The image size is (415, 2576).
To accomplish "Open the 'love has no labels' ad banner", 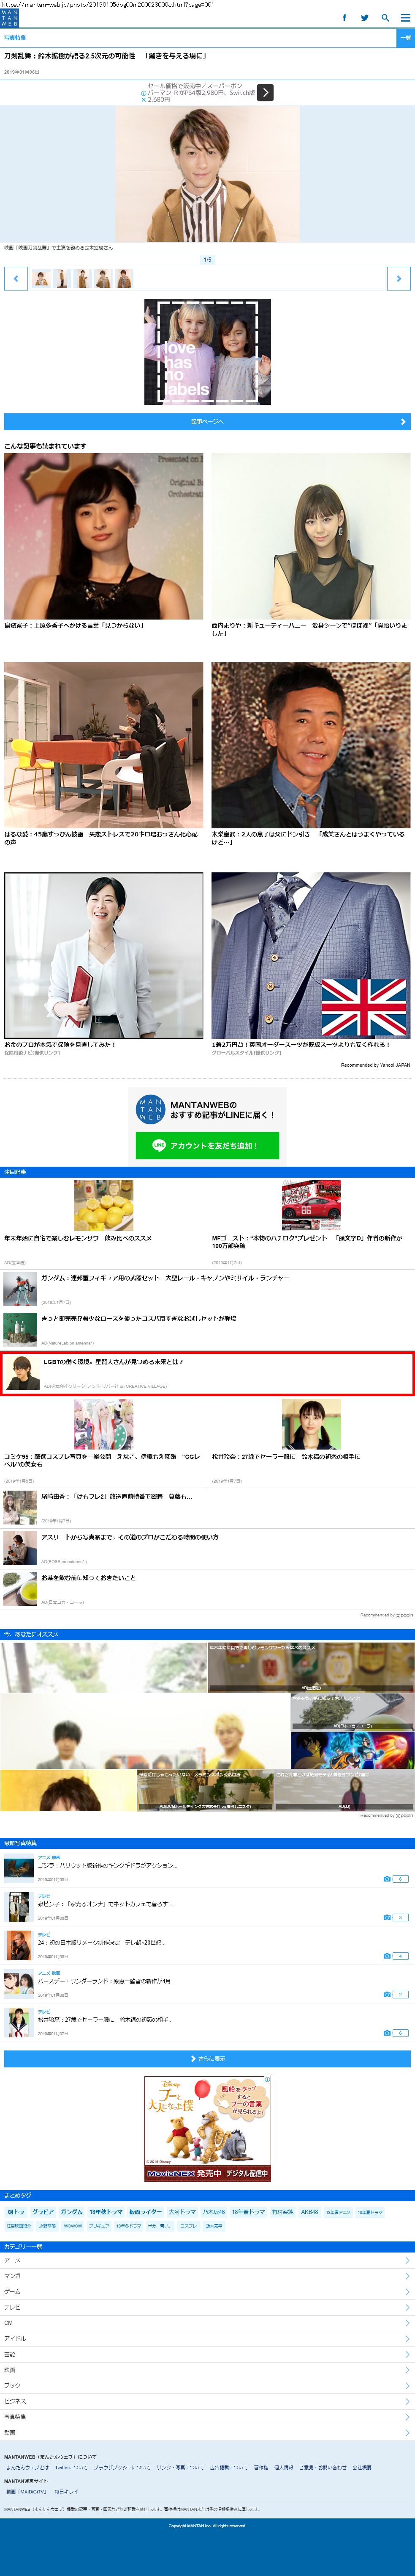I will (208, 352).
